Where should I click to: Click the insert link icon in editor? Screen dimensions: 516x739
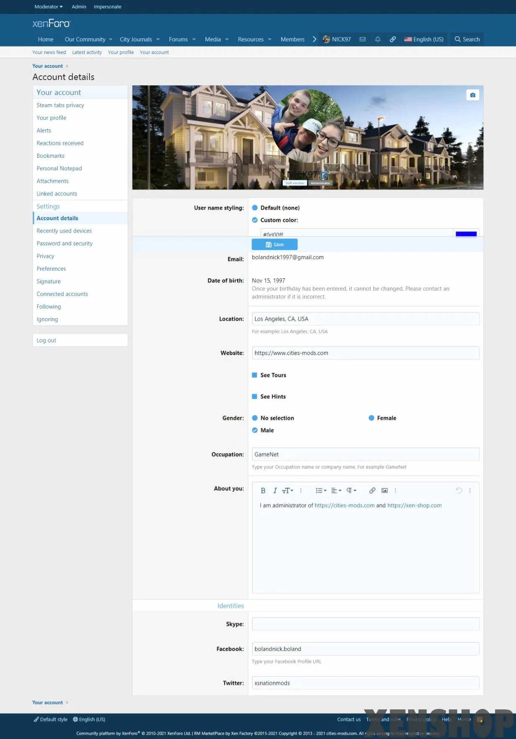372,490
